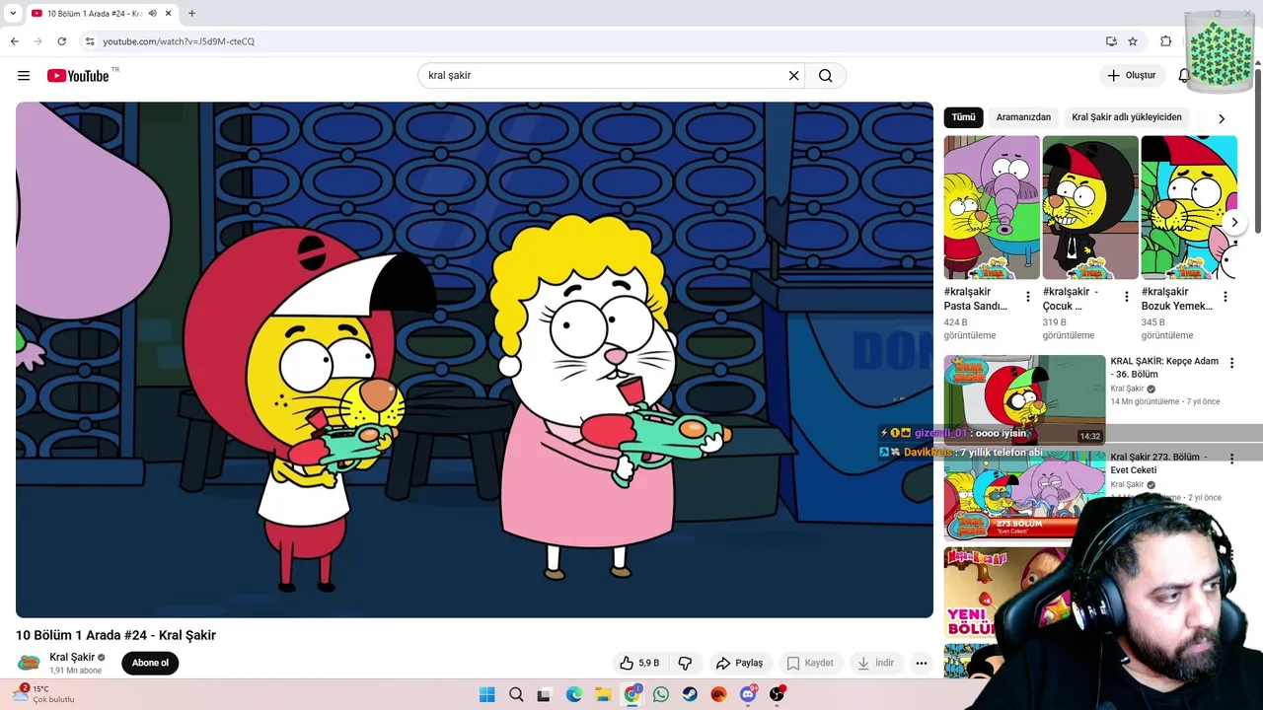Image resolution: width=1263 pixels, height=710 pixels.
Task: Open site information icon in address bar
Action: [x=90, y=41]
